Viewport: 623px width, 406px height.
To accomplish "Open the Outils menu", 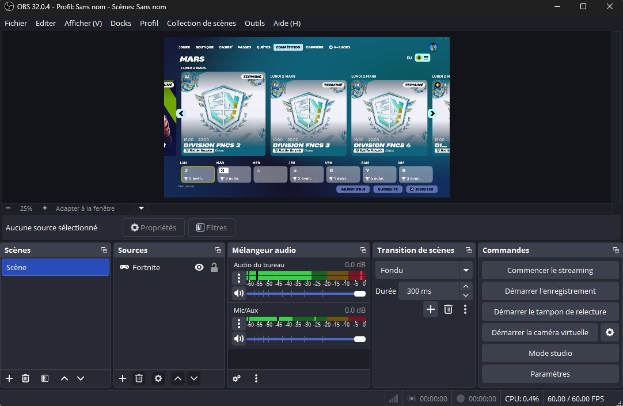I will (x=254, y=23).
